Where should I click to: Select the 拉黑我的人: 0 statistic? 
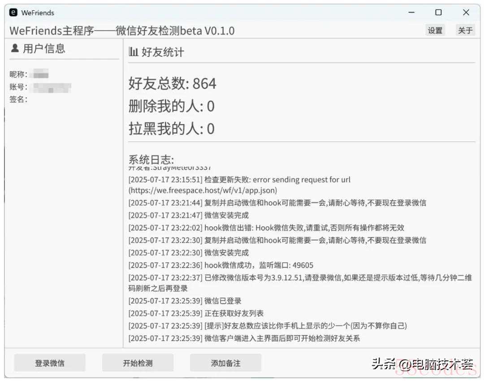pyautogui.click(x=171, y=129)
